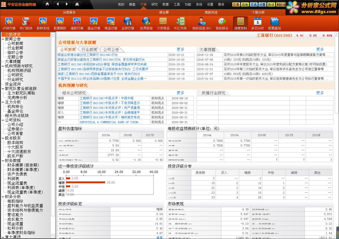The height and width of the screenshot is (239, 339).
Task: Select 杜邦分析 in the sidebar tree
Action: tap(15, 228)
